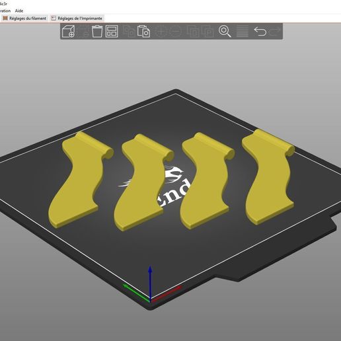
Task: Click the greyed-out Redo arrow icon
Action: (x=275, y=31)
